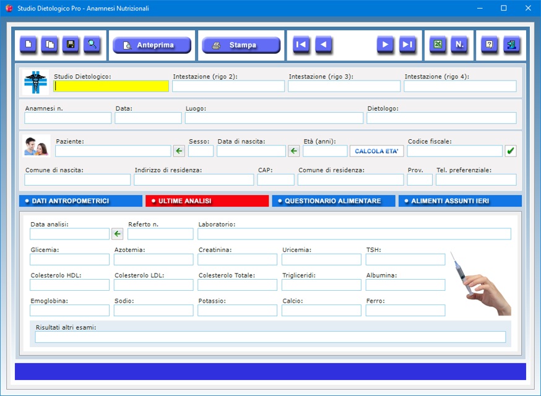Click the Colesterolo LDL field
This screenshot has height=396, width=541.
pyautogui.click(x=154, y=285)
